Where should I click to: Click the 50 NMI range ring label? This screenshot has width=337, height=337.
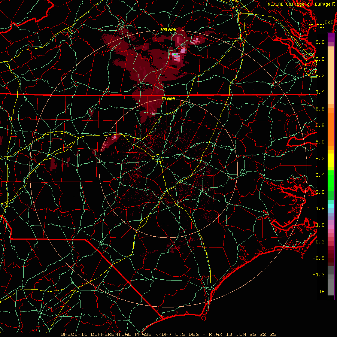click(168, 99)
